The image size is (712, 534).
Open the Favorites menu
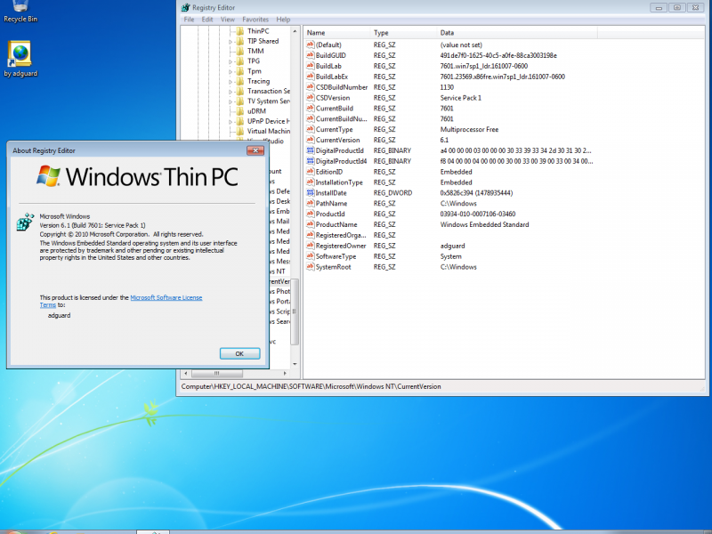[255, 20]
